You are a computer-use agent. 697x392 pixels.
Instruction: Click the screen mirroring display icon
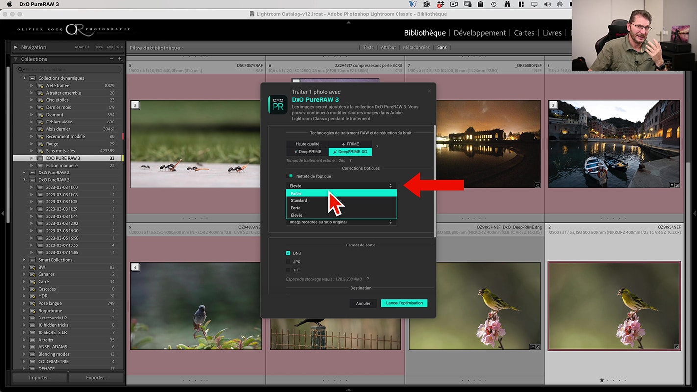tap(534, 4)
